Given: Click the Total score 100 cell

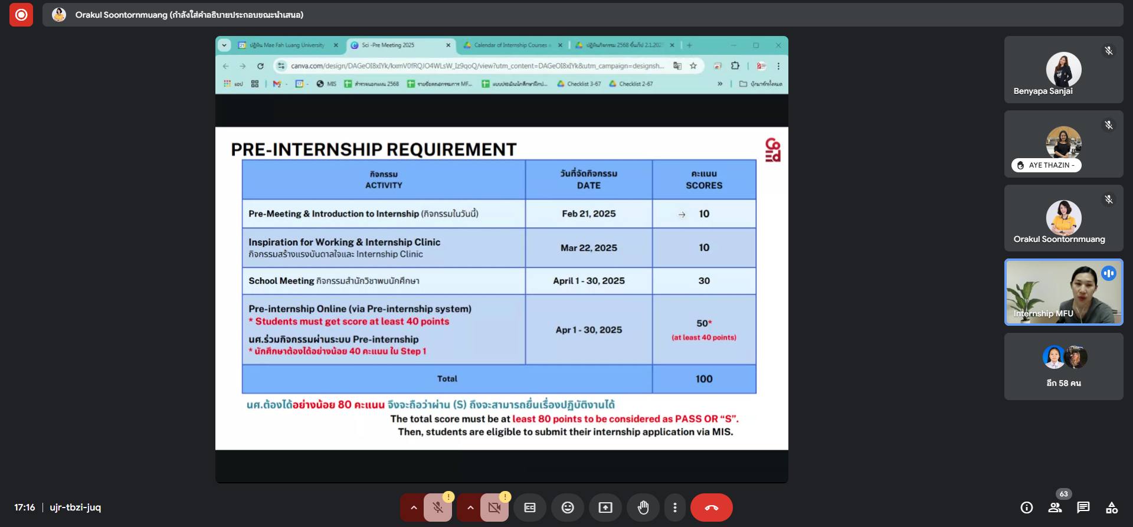Looking at the screenshot, I should tap(704, 379).
